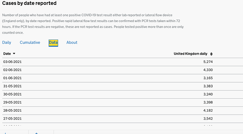Select the 31-05-2021 date cell

coord(12,86)
